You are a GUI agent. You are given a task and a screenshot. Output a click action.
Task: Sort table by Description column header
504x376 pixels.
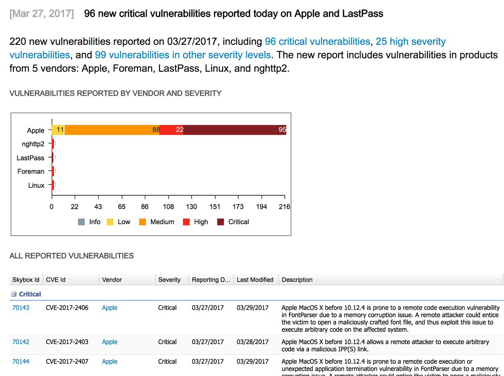click(391, 280)
